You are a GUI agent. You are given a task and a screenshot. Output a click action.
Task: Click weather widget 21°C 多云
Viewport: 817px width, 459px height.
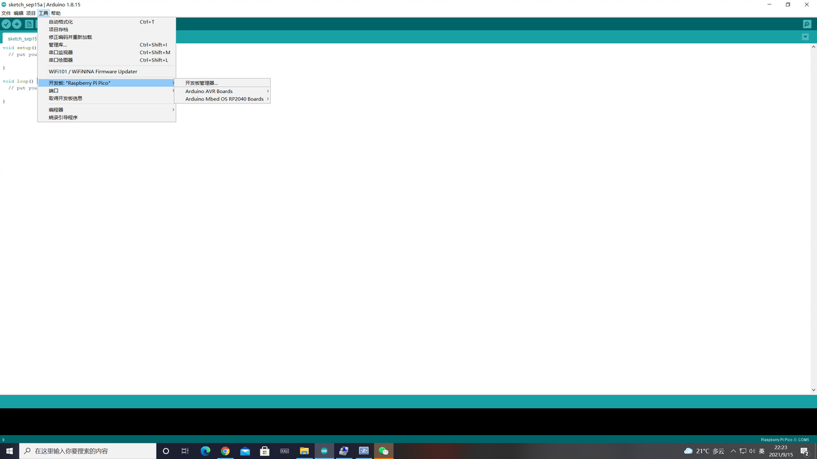coord(704,451)
